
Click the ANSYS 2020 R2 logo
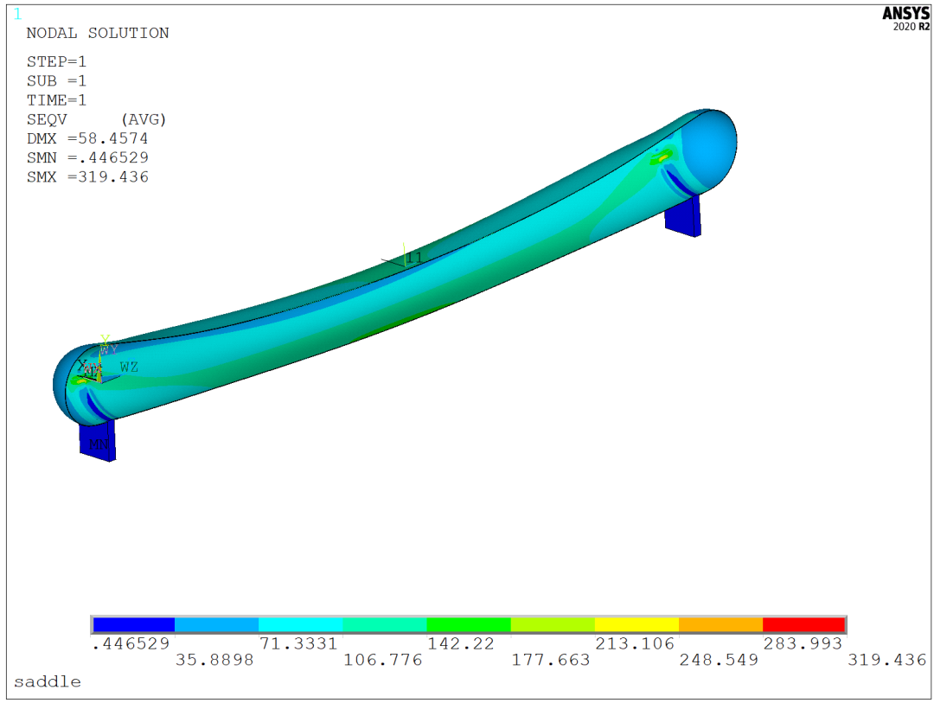click(906, 19)
